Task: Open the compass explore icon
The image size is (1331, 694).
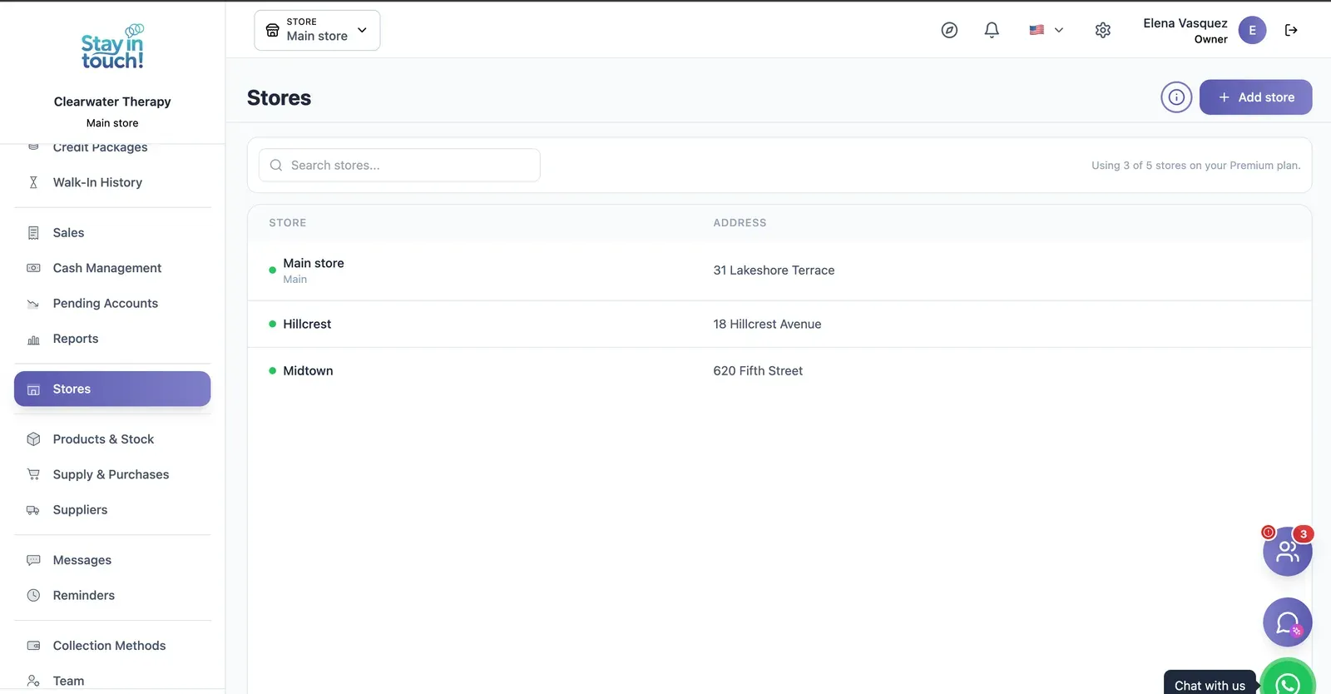Action: coord(949,30)
